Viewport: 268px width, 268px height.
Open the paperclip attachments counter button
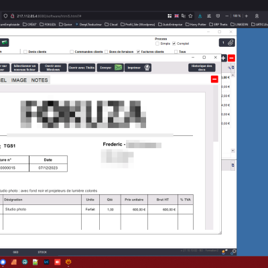(227, 43)
